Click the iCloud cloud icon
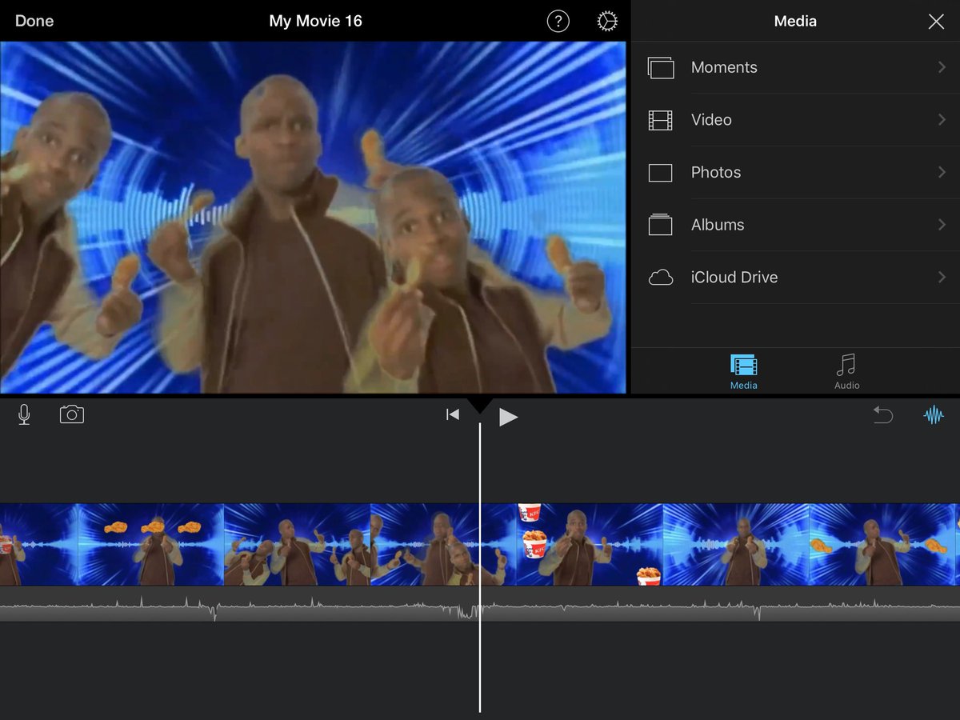 [x=661, y=278]
